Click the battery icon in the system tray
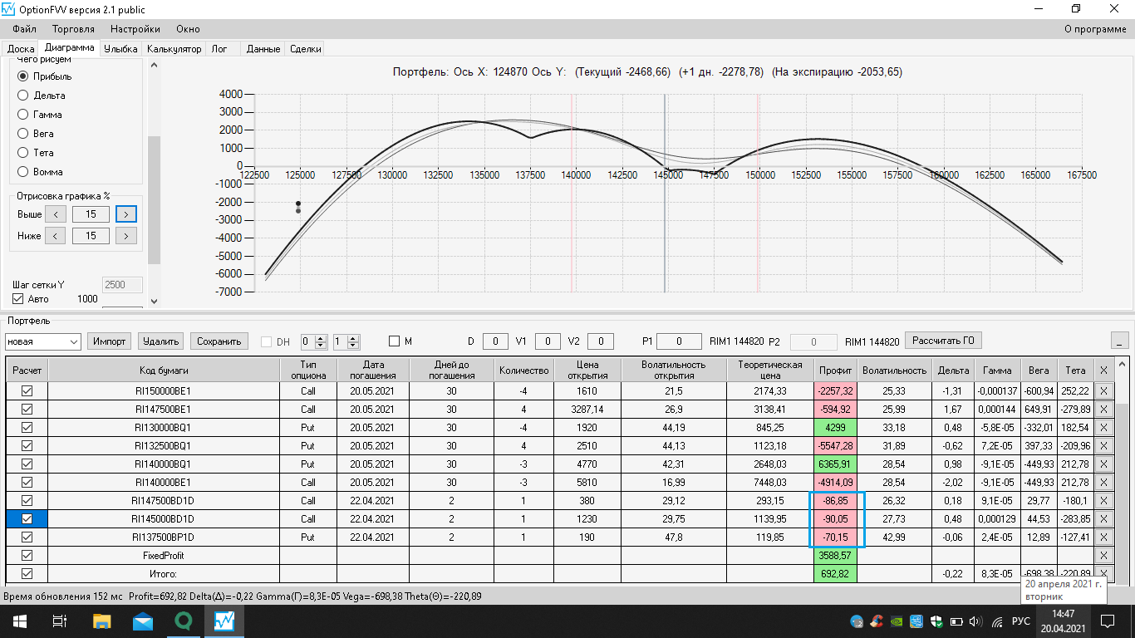1135x638 pixels. point(956,621)
